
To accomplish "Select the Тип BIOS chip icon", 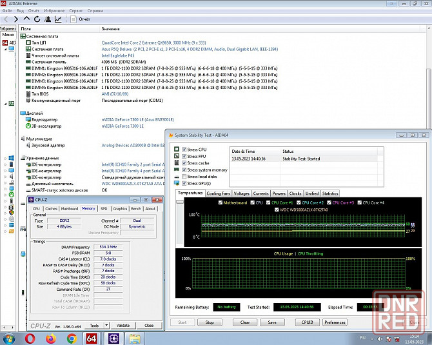I will tap(28, 94).
